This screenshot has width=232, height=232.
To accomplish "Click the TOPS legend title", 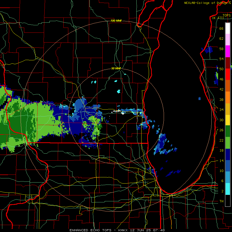I will coord(227,15).
